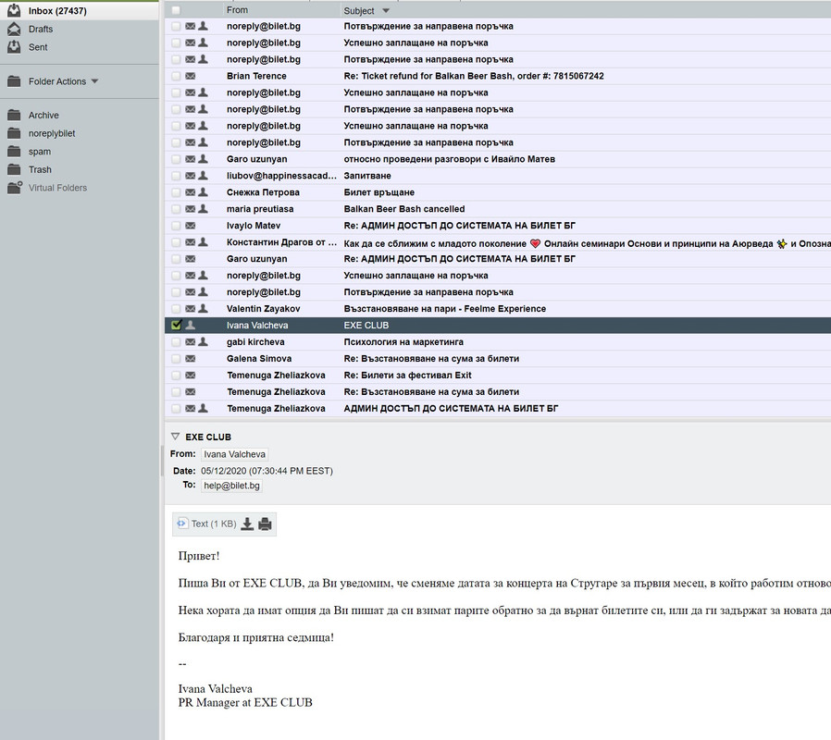
Task: Click the Archive folder icon
Action: coord(14,115)
